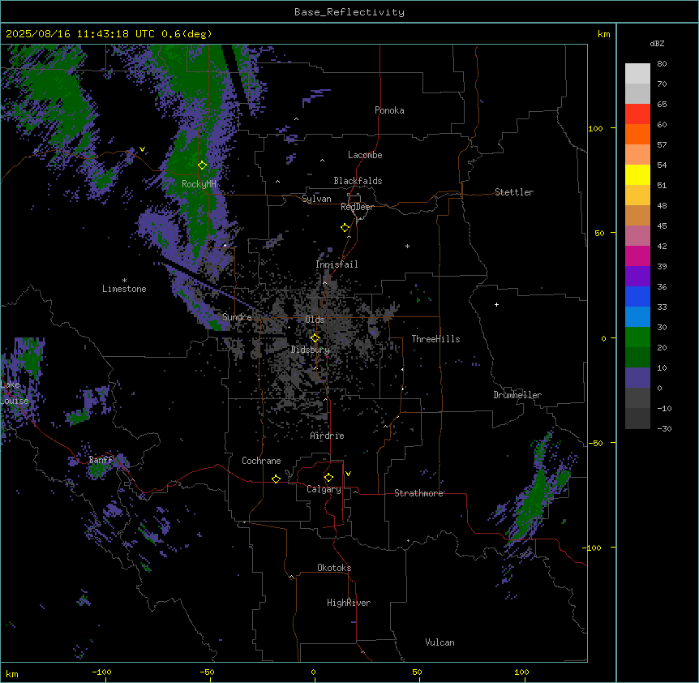The image size is (699, 683).
Task: Click the white caret marker northwest of Lacombe
Action: (322, 160)
